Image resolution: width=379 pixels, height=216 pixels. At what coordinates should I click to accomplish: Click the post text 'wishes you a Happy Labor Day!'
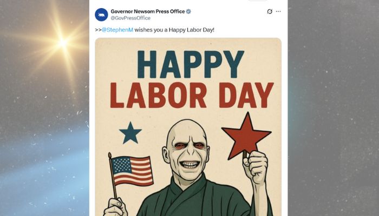(x=173, y=29)
